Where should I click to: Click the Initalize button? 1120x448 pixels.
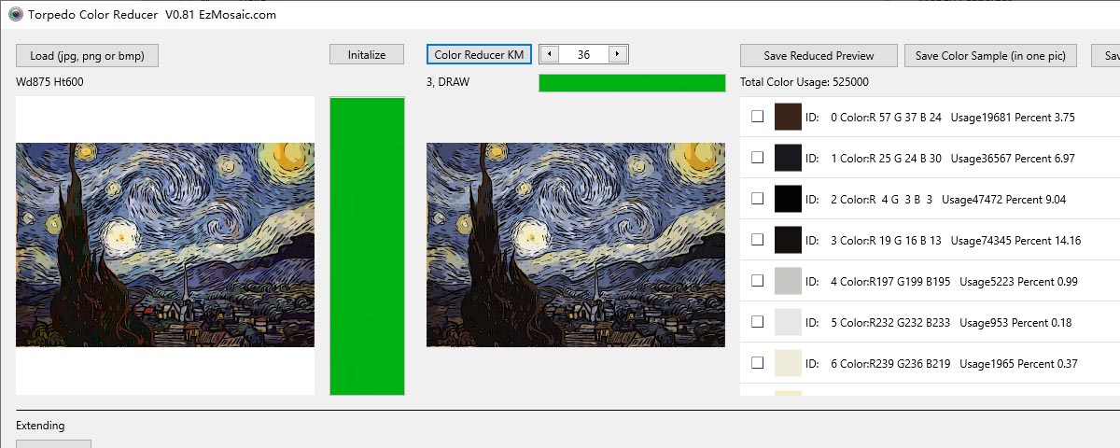(367, 55)
